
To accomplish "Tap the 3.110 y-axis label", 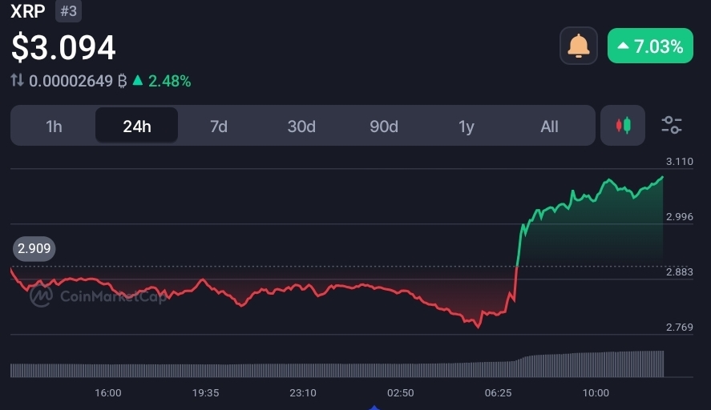I will coord(679,161).
